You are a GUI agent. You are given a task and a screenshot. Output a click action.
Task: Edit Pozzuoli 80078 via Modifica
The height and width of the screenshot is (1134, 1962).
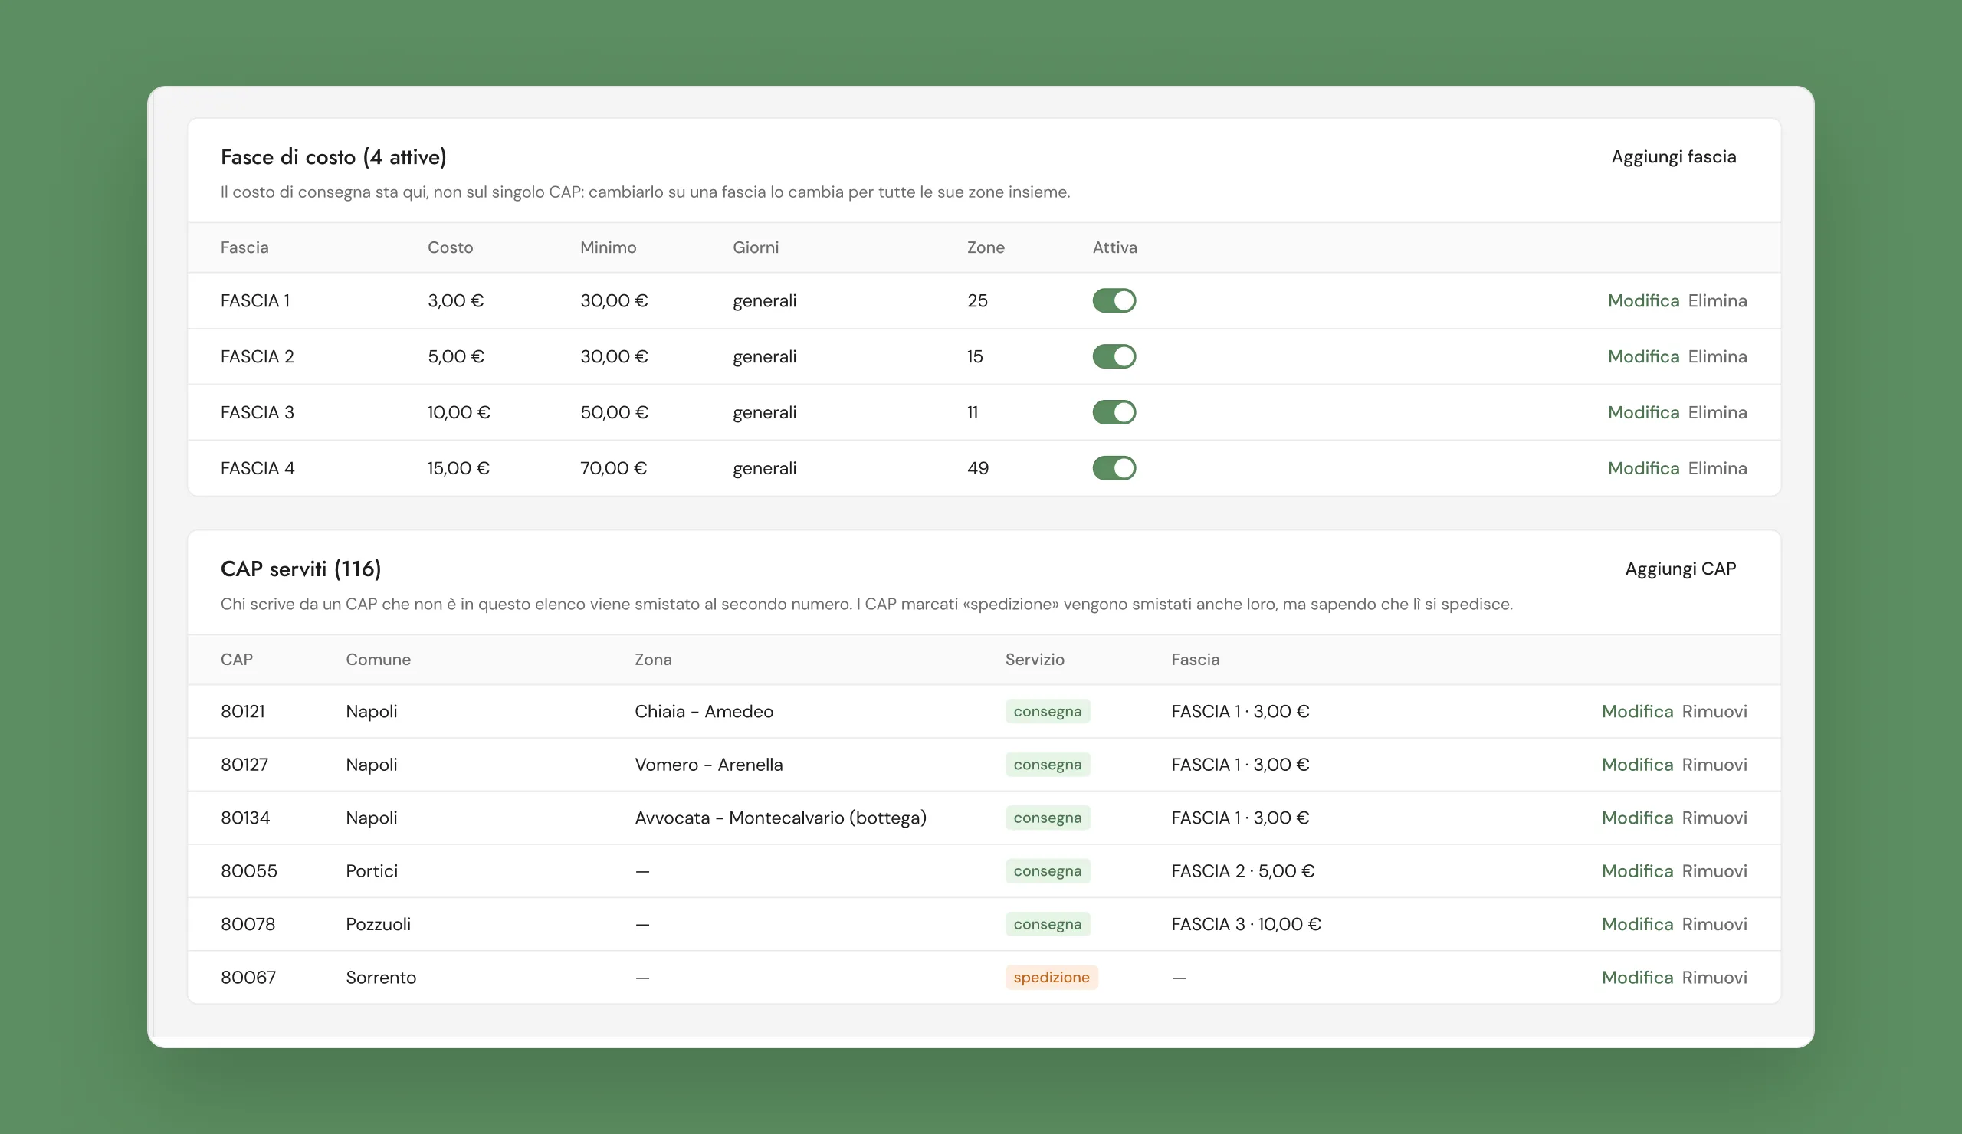tap(1637, 924)
